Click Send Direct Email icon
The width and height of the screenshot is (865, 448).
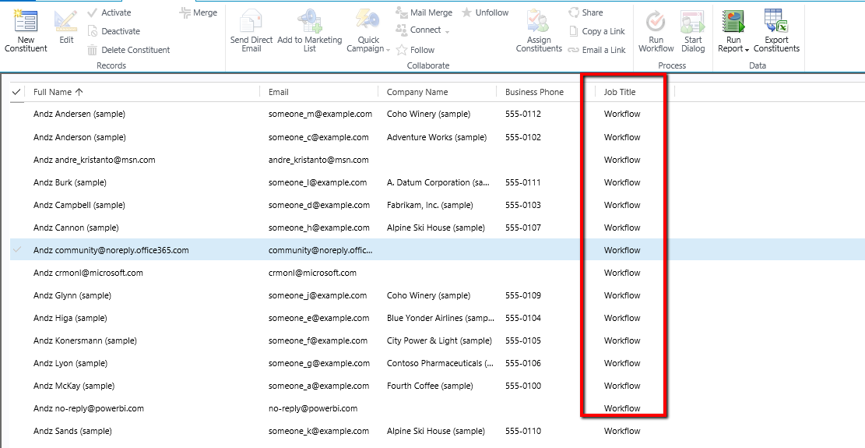tap(251, 21)
